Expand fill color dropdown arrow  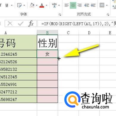click(x=37, y=5)
